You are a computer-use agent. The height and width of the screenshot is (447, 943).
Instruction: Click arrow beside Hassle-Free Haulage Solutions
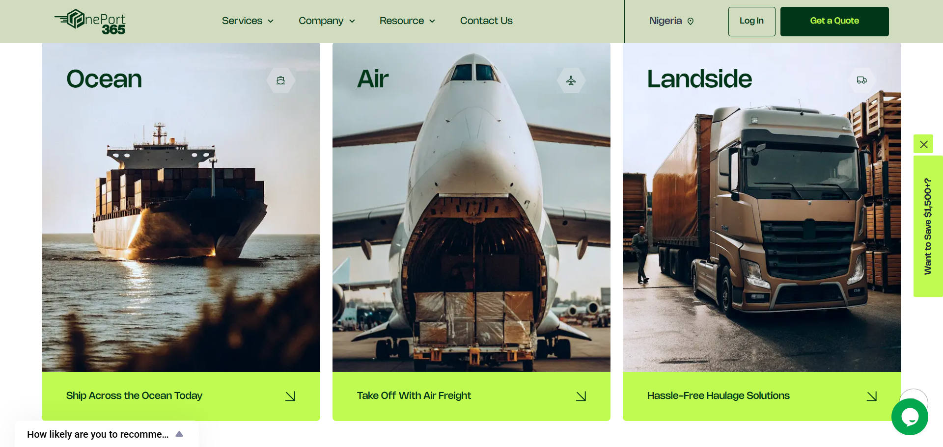[x=872, y=396]
